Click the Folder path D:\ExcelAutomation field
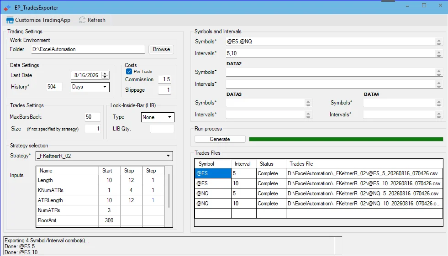This screenshot has width=448, height=256. point(88,49)
